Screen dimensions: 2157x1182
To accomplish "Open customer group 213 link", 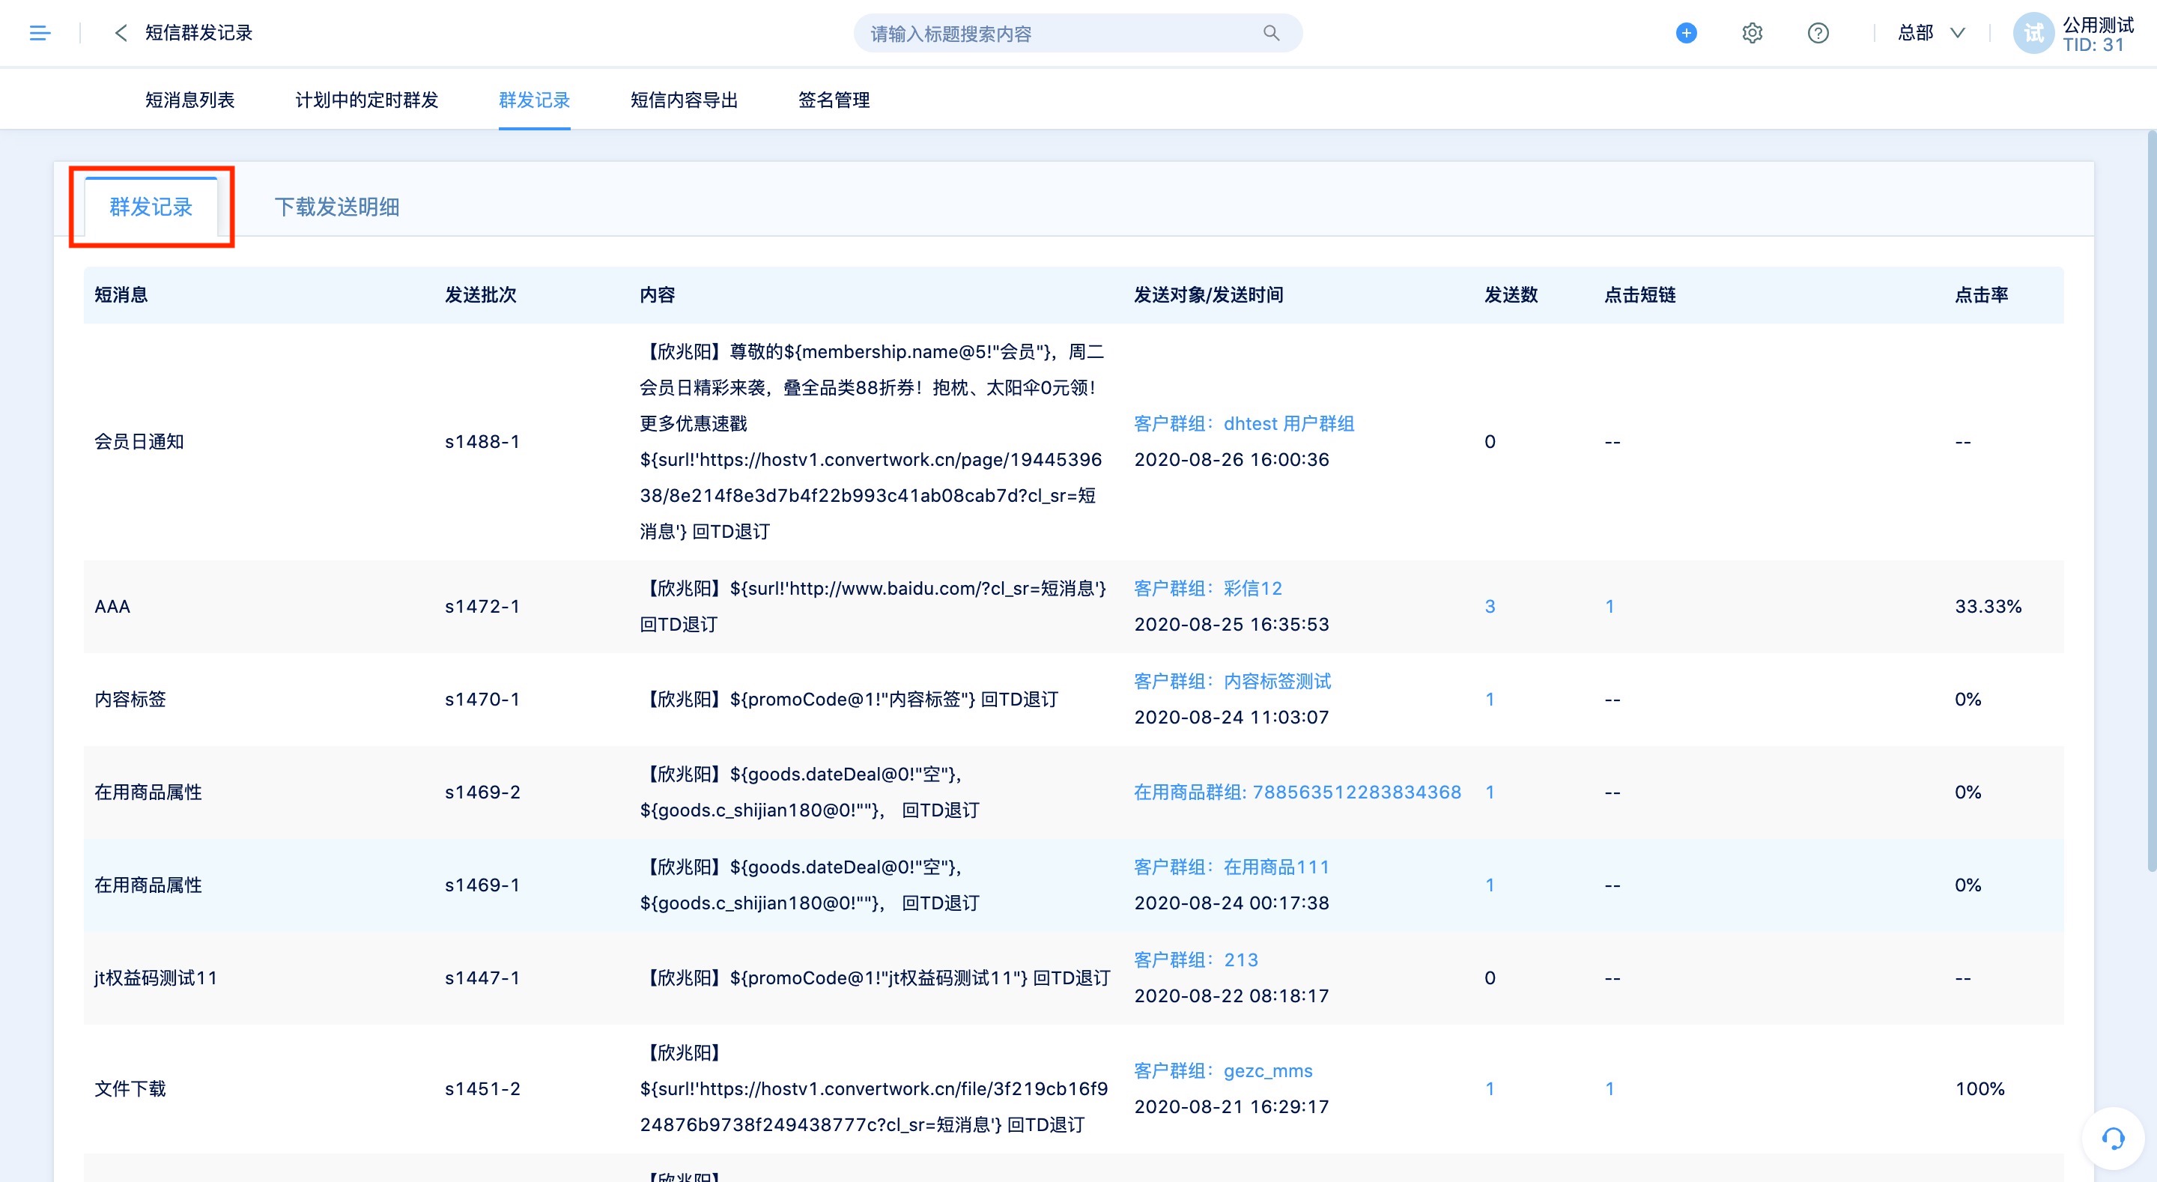I will pos(1197,960).
